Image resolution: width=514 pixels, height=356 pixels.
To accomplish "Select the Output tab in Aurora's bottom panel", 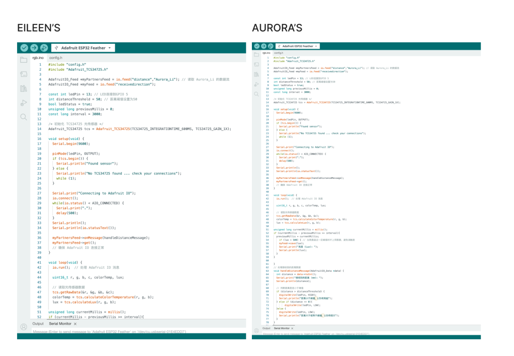I will (266, 328).
